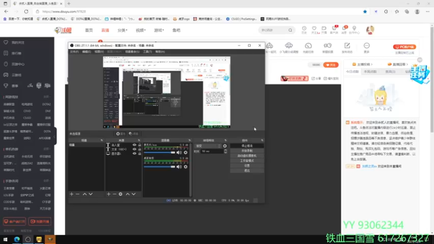
Task: Open source properties button above the docks
Action: [120, 133]
